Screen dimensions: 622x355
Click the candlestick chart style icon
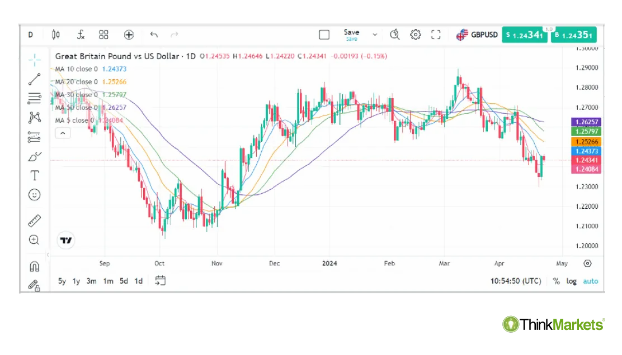coord(55,35)
